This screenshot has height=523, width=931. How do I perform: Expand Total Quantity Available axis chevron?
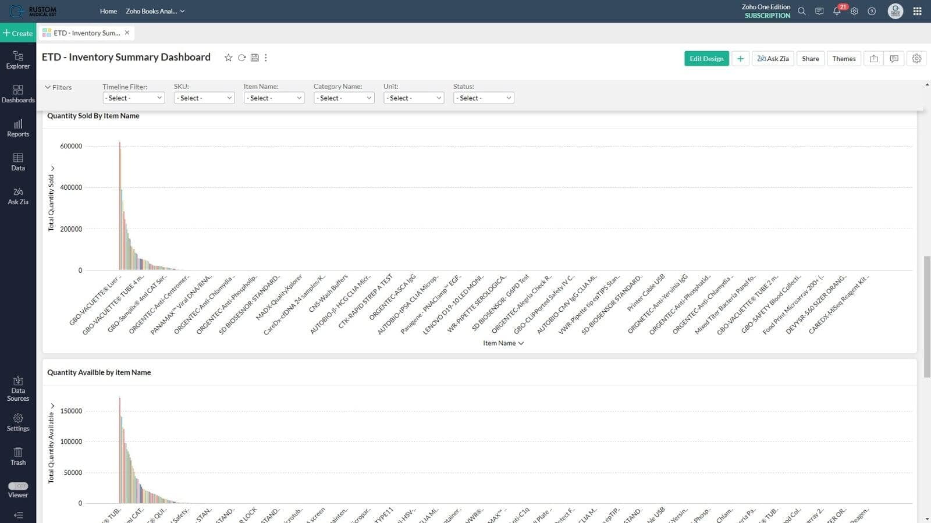pyautogui.click(x=52, y=405)
